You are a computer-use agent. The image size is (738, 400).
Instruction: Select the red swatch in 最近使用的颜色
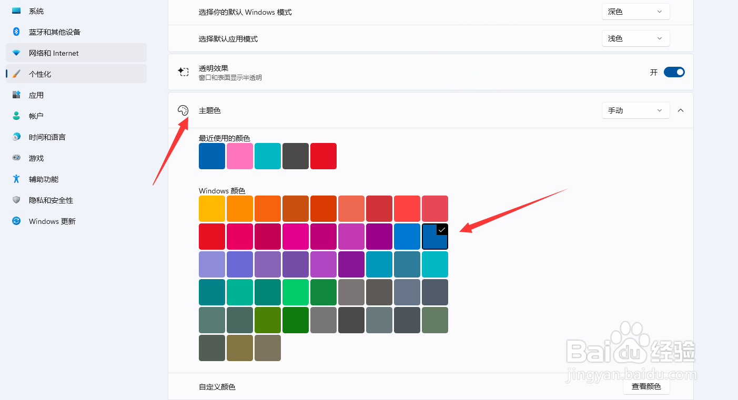pyautogui.click(x=323, y=156)
